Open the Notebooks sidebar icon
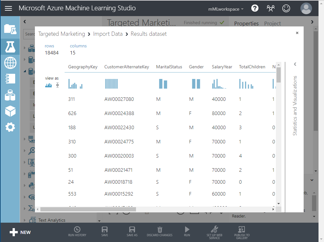 pyautogui.click(x=10, y=79)
